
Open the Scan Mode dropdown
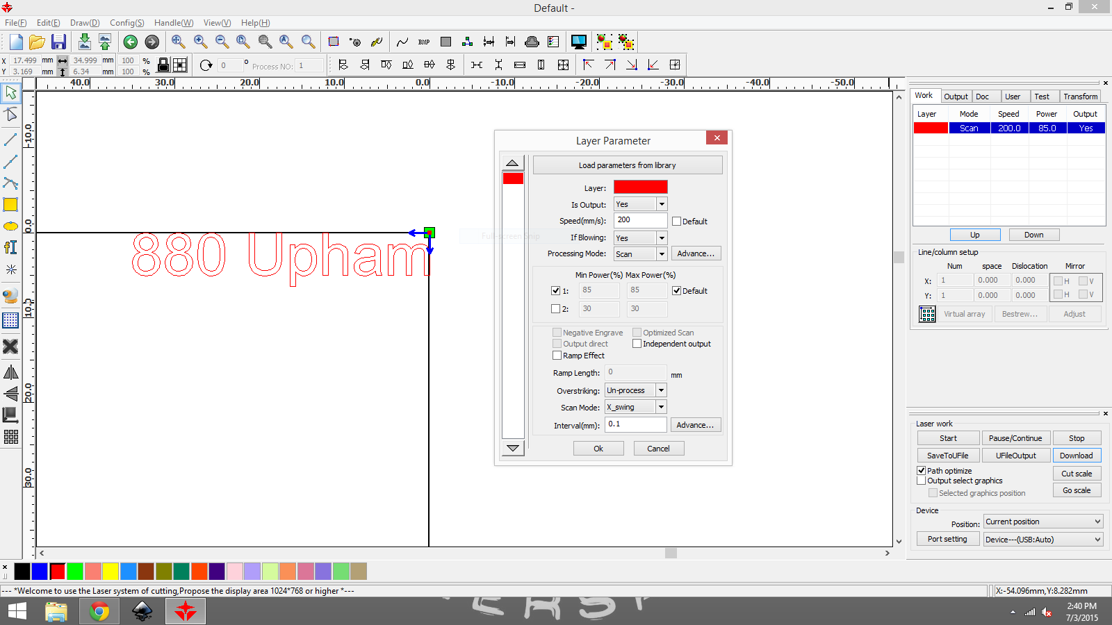point(662,407)
